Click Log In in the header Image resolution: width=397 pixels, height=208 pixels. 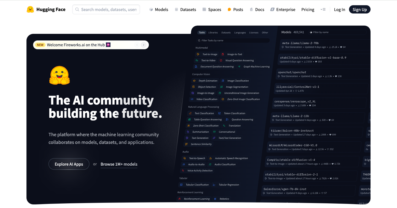339,9
